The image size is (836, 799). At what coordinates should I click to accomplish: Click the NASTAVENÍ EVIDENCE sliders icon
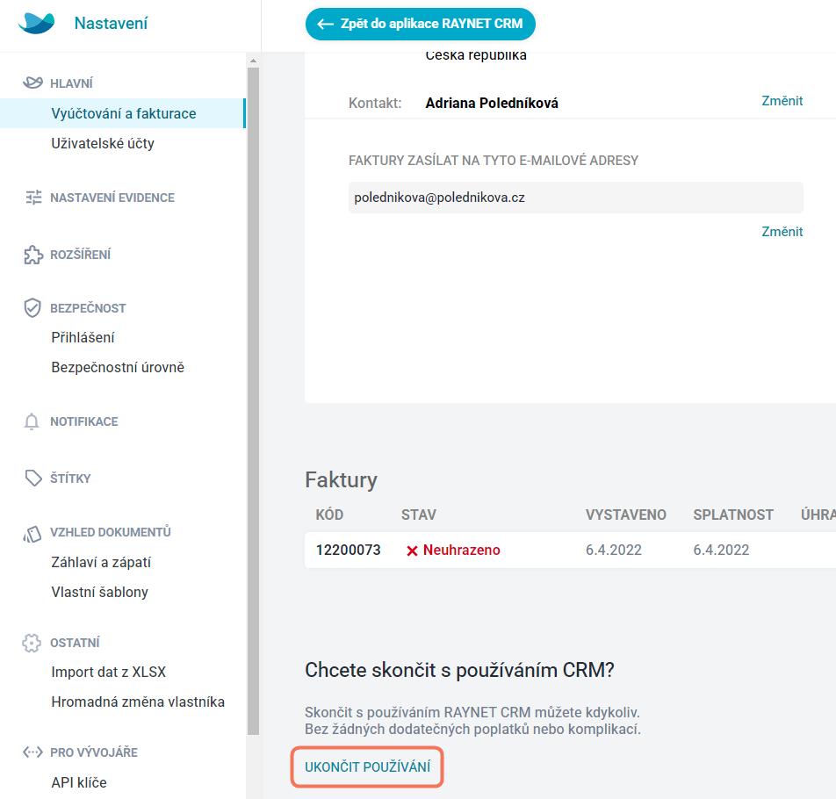pos(33,198)
